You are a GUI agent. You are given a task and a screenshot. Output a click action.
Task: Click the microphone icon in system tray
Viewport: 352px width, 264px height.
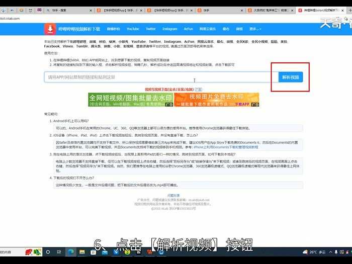pos(336,252)
